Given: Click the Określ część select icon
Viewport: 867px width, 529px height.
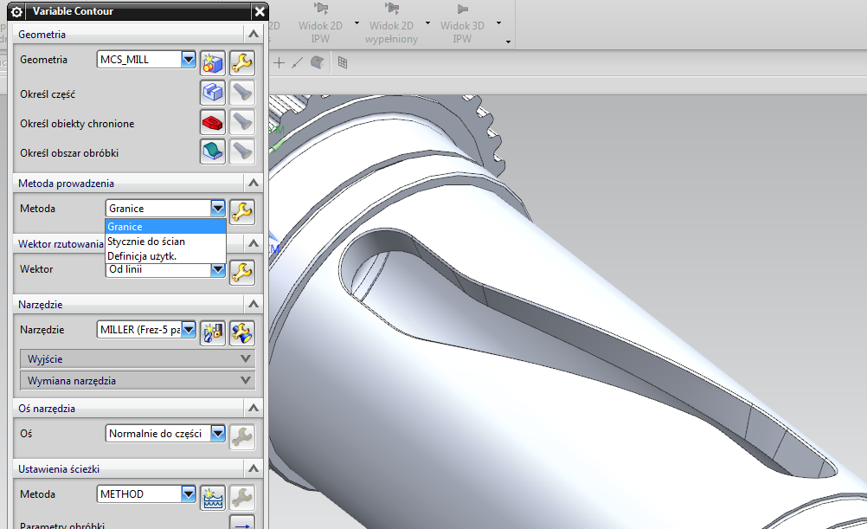Looking at the screenshot, I should pos(213,93).
